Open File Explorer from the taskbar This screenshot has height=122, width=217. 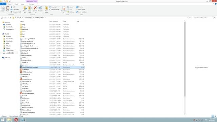(9, 120)
